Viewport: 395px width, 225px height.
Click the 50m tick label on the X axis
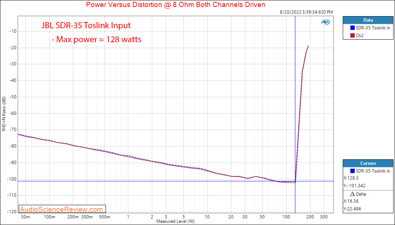26,217
